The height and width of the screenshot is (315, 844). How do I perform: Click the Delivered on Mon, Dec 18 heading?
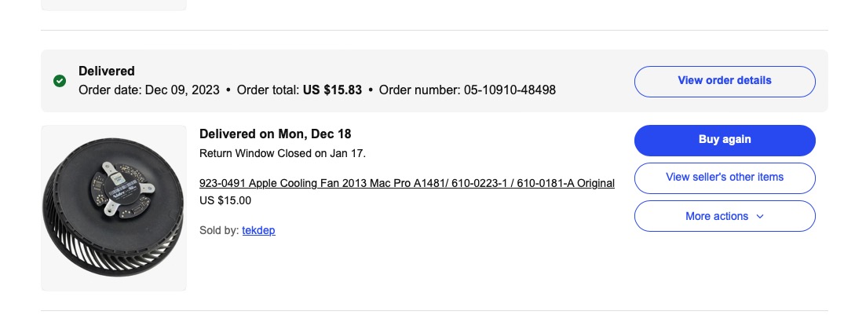[x=275, y=134]
